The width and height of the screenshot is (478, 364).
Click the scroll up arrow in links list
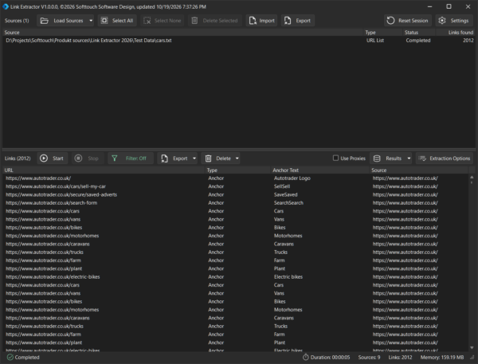(472, 177)
